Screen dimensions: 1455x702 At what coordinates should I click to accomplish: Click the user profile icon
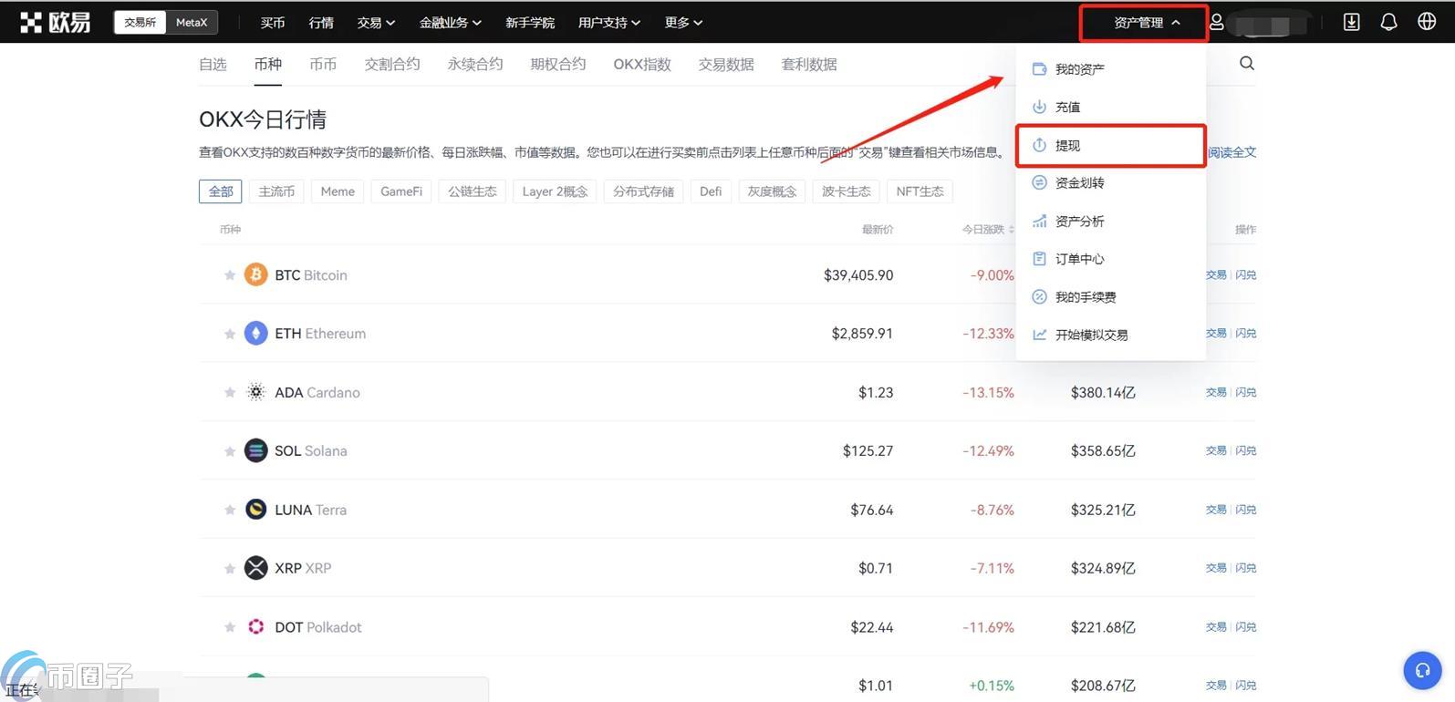[x=1216, y=22]
